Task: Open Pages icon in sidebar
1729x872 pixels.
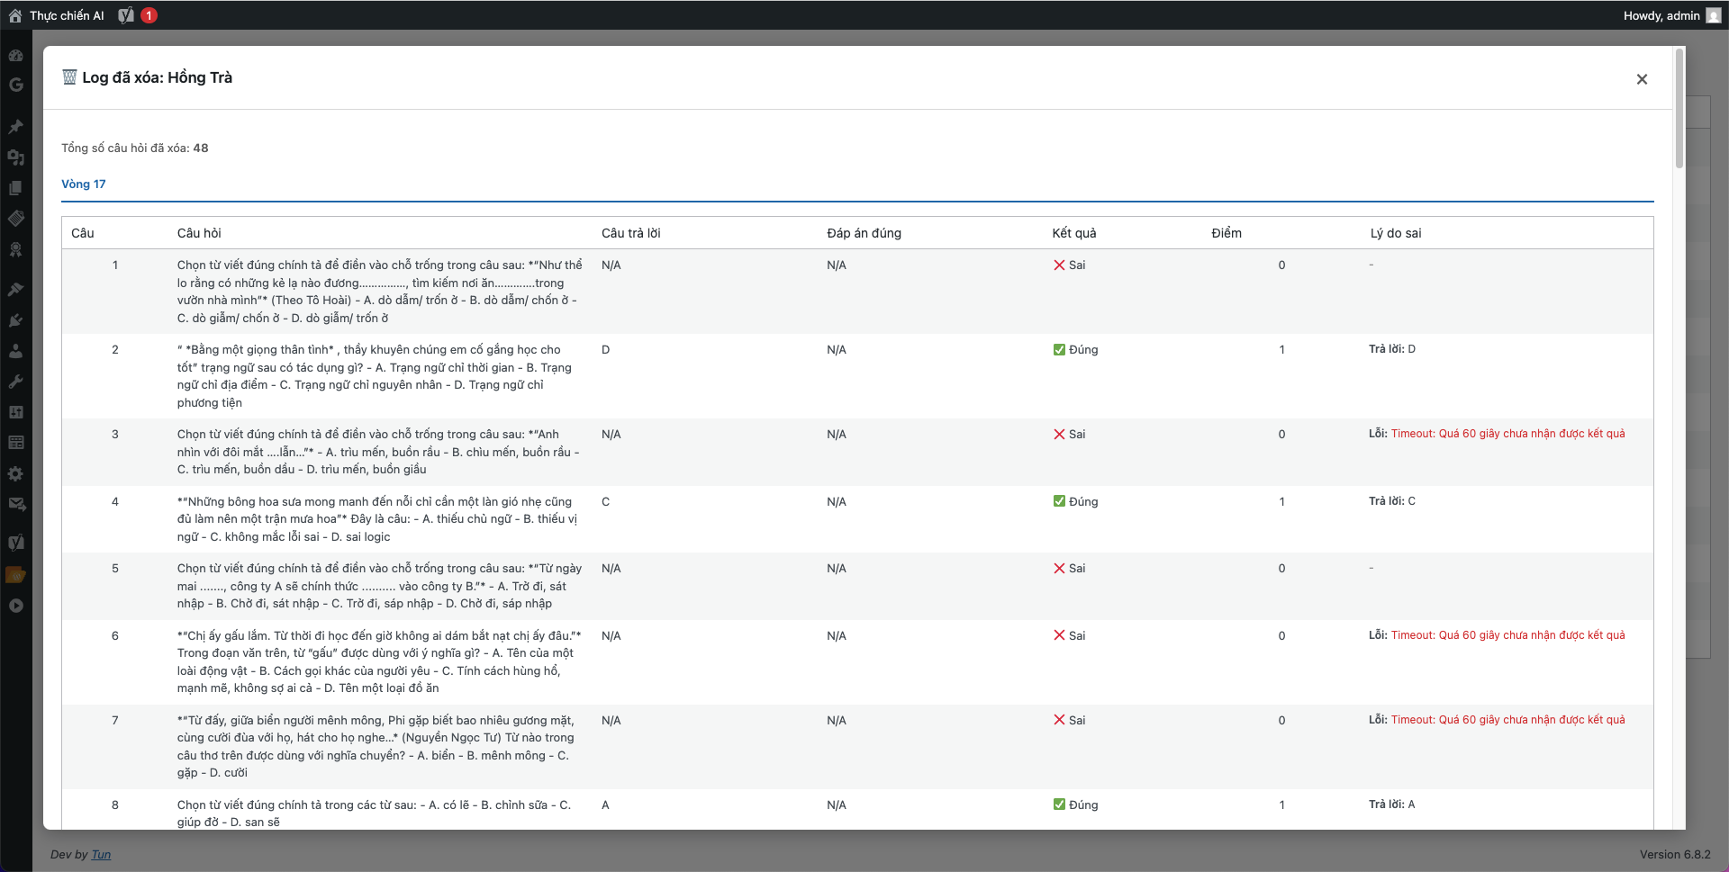Action: coord(15,188)
